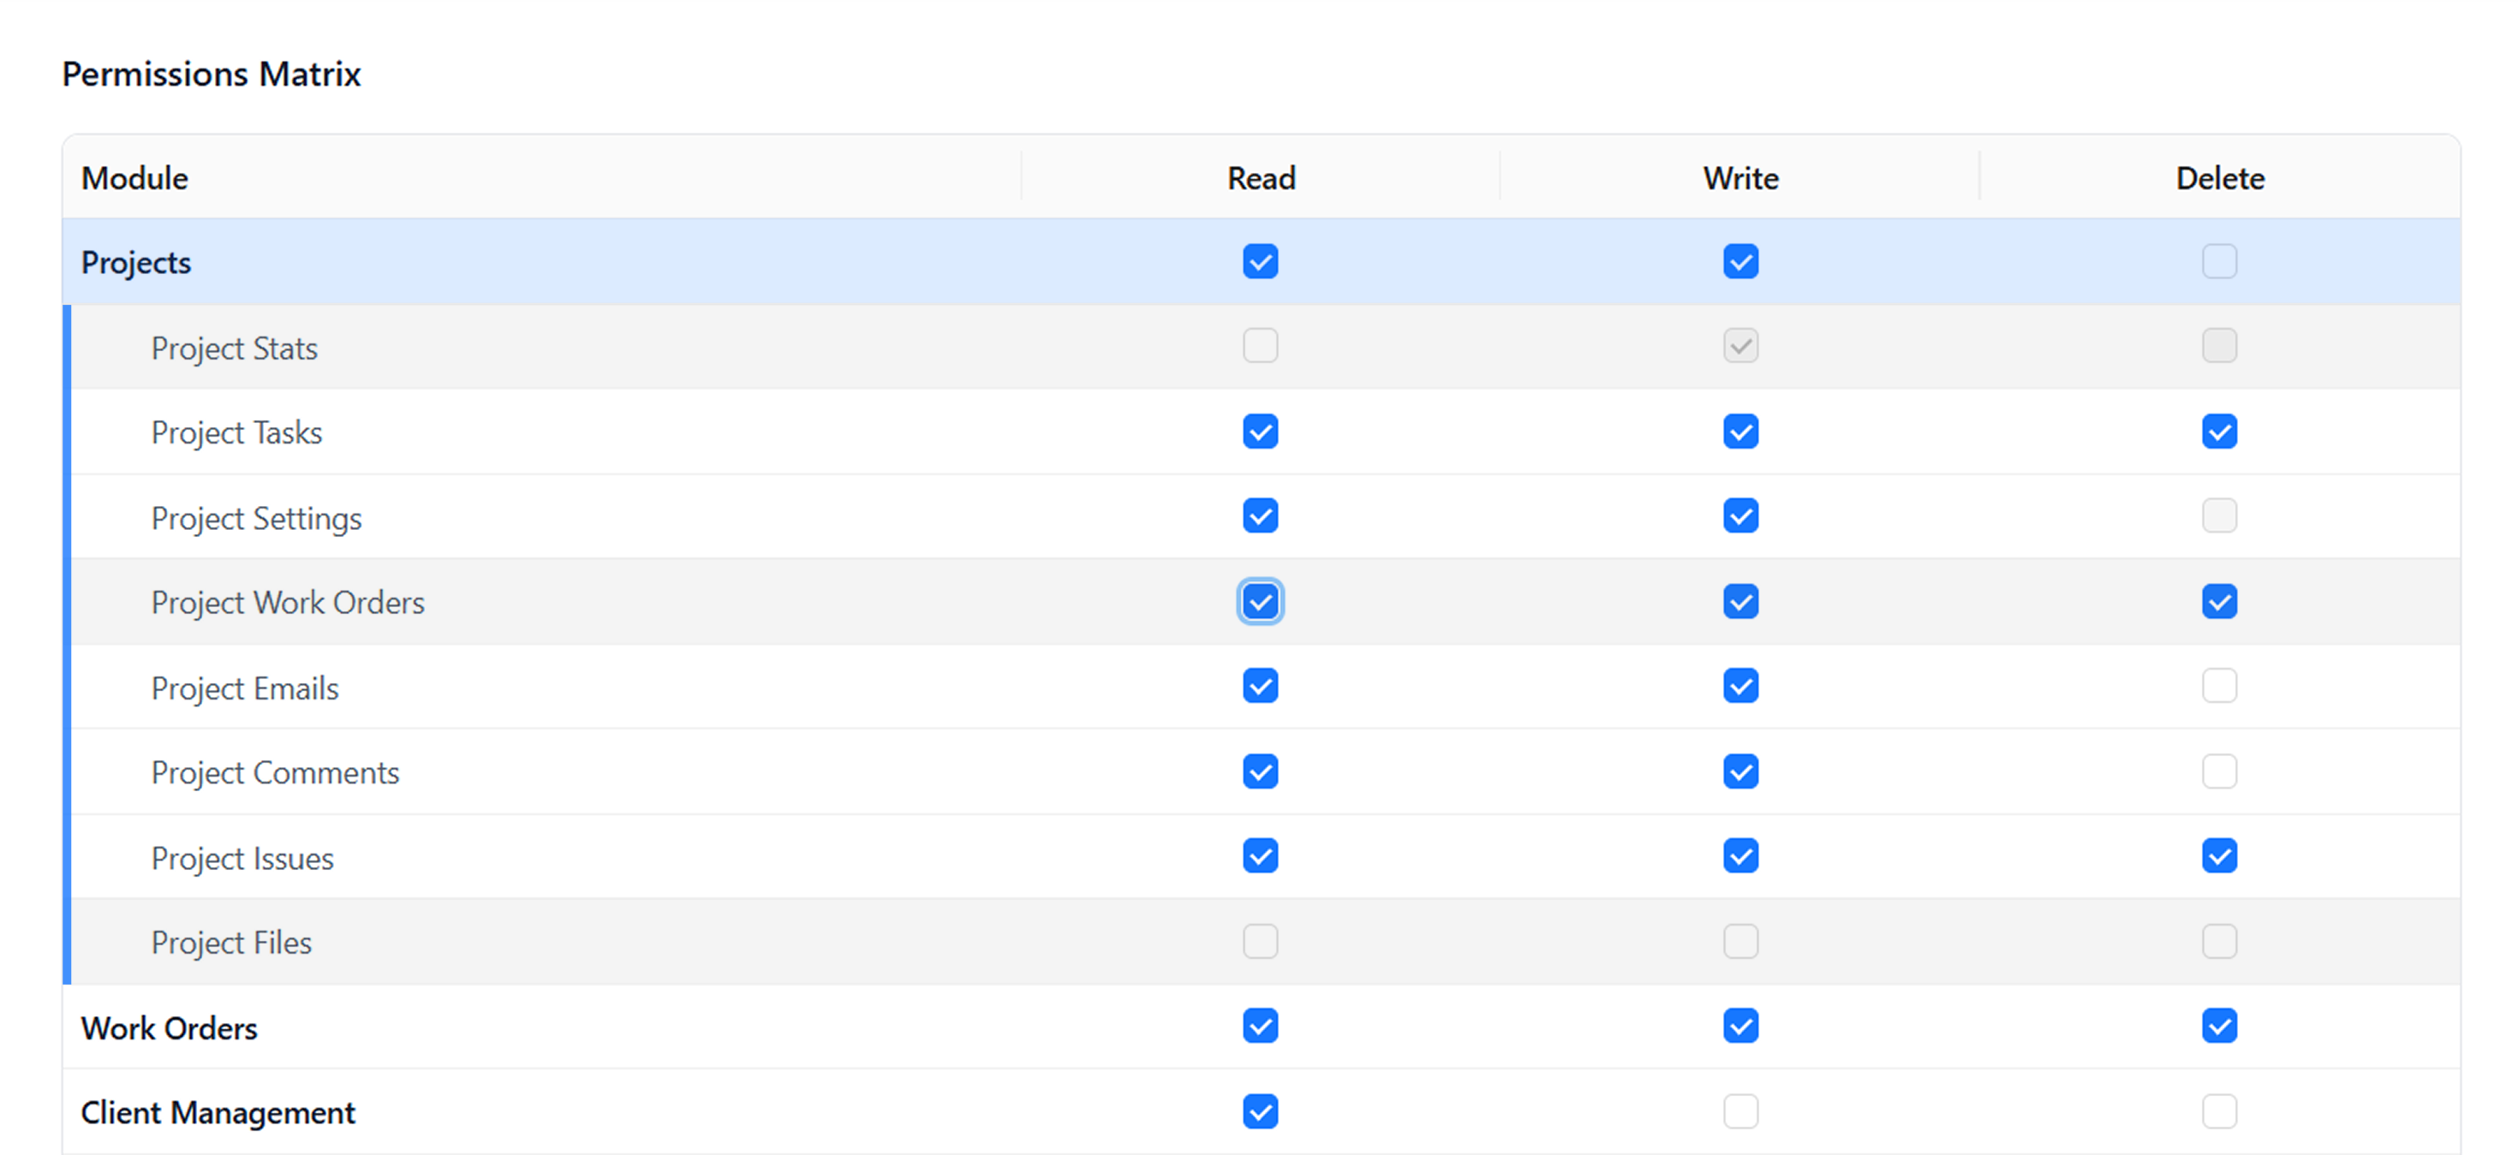Select the Project Comments row label
Image resolution: width=2518 pixels, height=1155 pixels.
(x=275, y=773)
